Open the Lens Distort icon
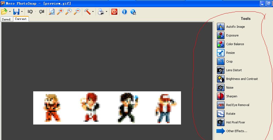The height and width of the screenshot is (140, 273). point(220,70)
